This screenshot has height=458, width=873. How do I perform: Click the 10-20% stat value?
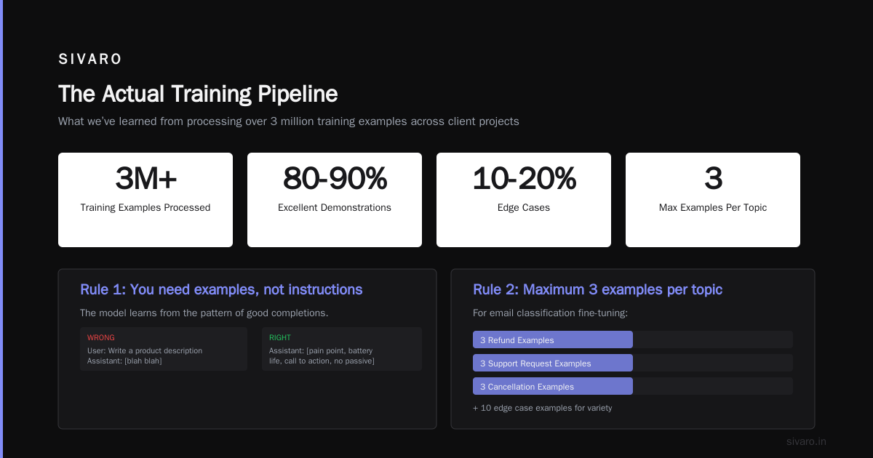point(524,178)
